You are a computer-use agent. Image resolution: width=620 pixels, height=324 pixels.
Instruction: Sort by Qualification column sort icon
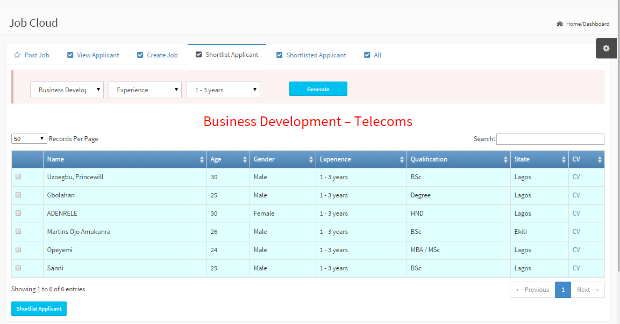pos(505,160)
